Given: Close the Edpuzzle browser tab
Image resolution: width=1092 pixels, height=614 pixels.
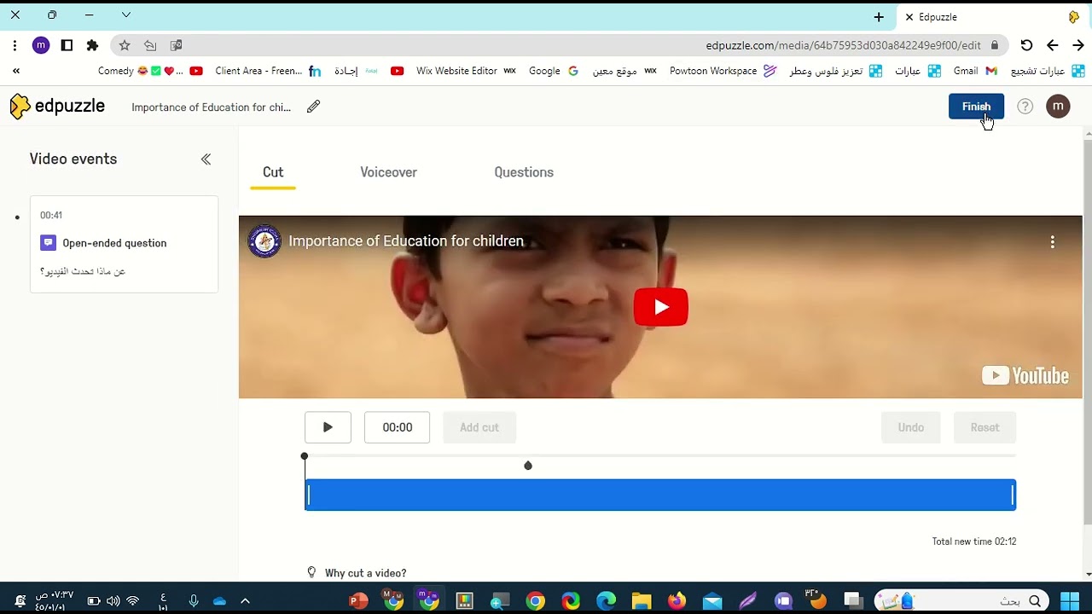Looking at the screenshot, I should pos(909,17).
